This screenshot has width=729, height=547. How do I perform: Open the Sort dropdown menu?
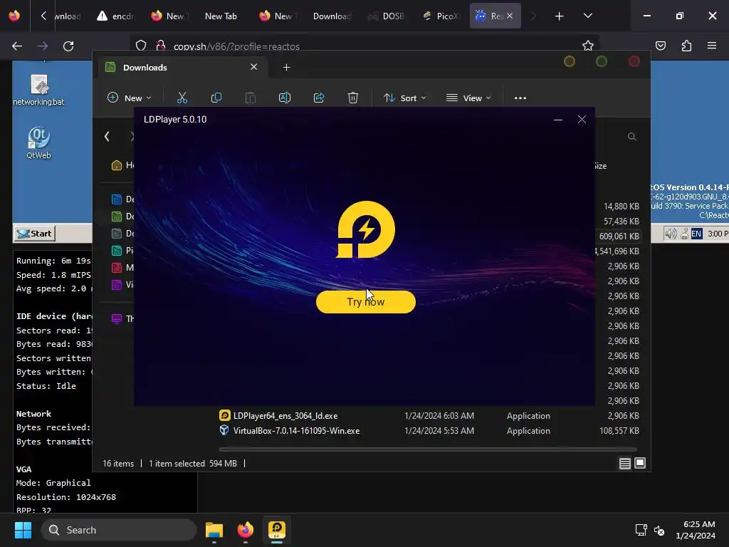(x=404, y=98)
